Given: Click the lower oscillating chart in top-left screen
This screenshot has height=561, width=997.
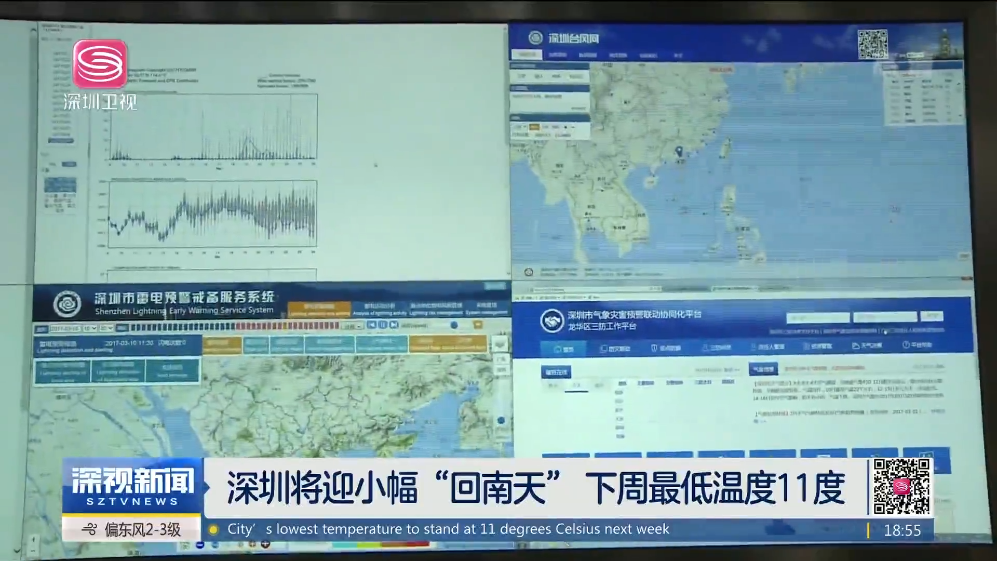Looking at the screenshot, I should point(212,213).
